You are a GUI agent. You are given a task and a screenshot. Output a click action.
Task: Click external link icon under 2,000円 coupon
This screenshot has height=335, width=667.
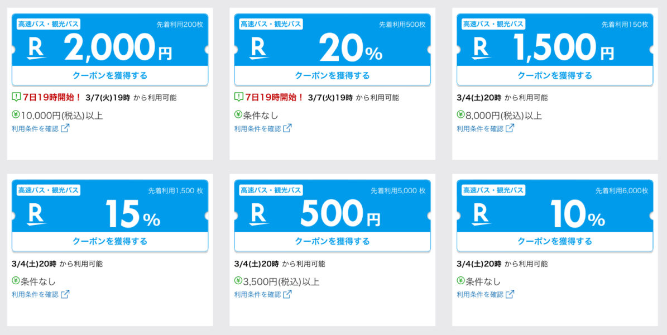pyautogui.click(x=65, y=128)
